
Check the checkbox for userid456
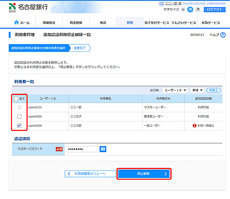(x=19, y=116)
